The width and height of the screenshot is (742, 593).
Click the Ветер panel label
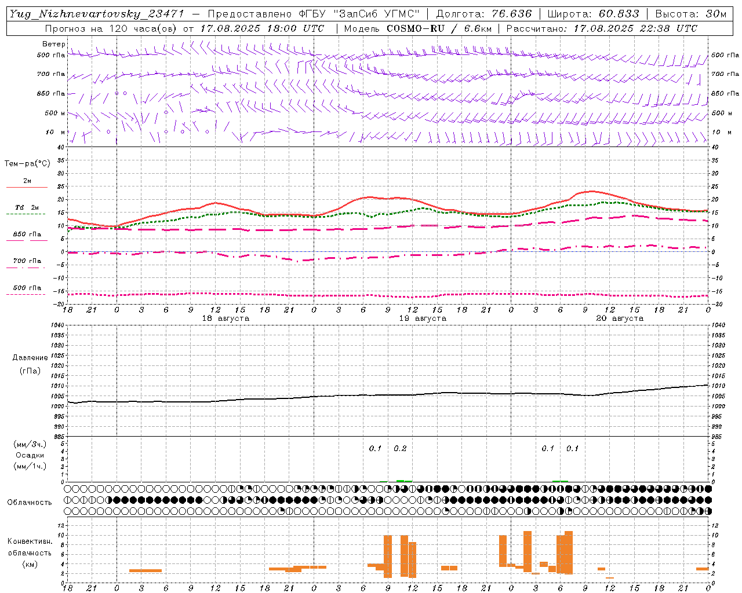pos(53,44)
